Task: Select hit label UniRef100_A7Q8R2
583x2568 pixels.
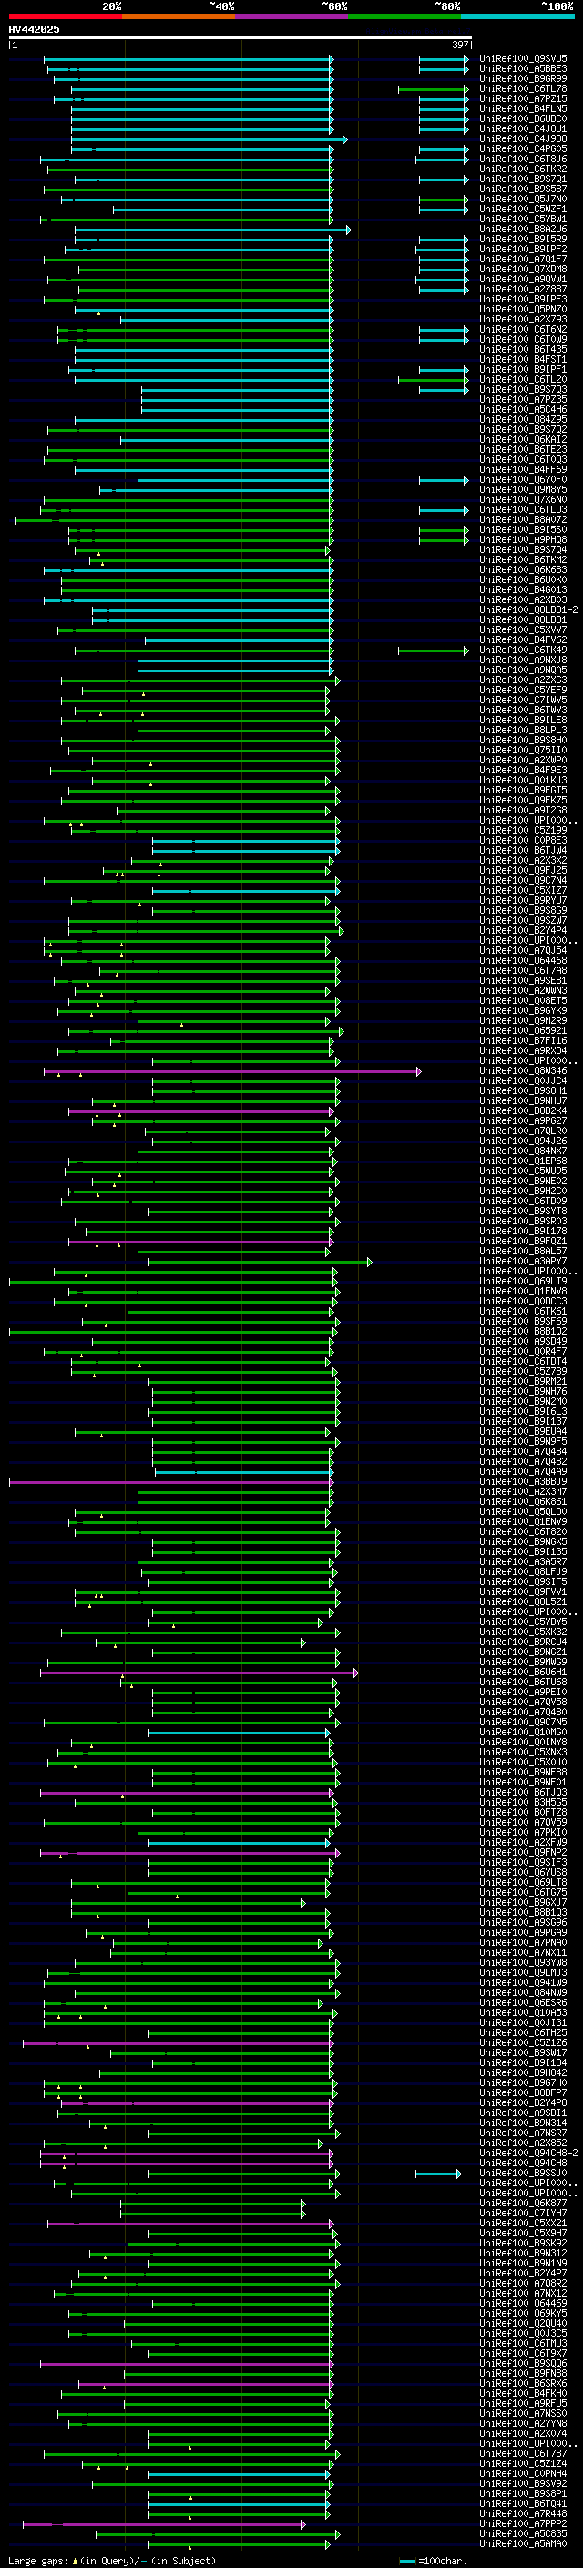Action: pos(523,2284)
